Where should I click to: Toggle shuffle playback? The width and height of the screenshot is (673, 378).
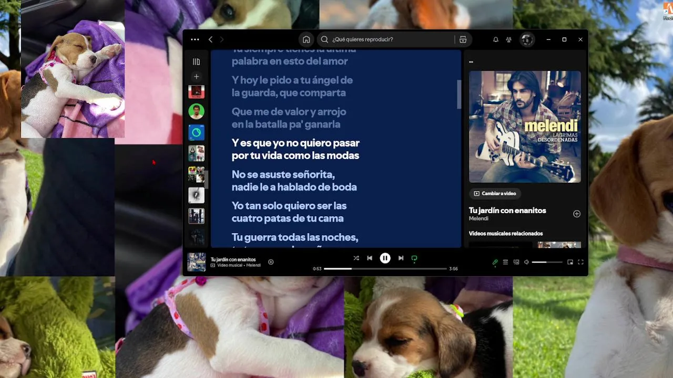(x=356, y=258)
